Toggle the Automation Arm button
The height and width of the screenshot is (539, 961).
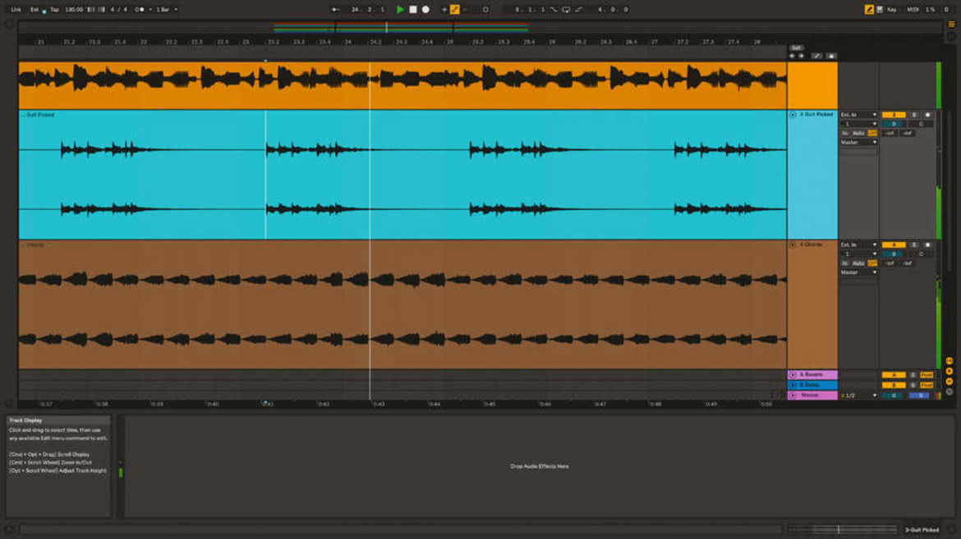click(455, 10)
